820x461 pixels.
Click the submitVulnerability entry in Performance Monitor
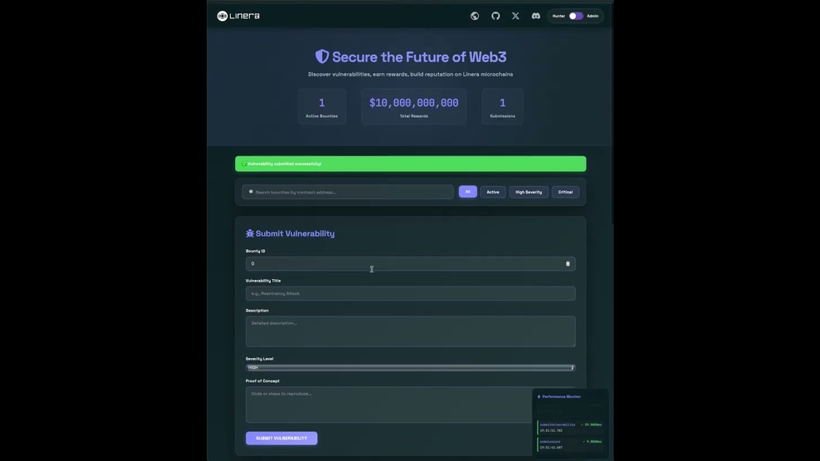571,427
